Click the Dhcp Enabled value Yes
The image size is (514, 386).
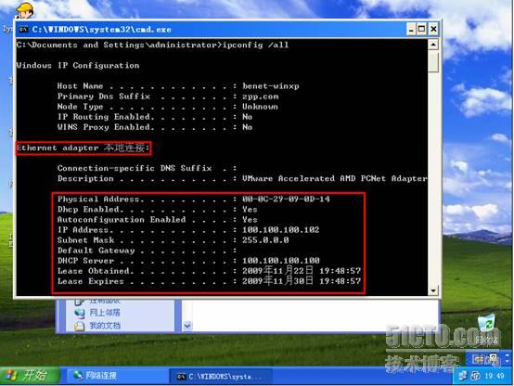(x=250, y=209)
